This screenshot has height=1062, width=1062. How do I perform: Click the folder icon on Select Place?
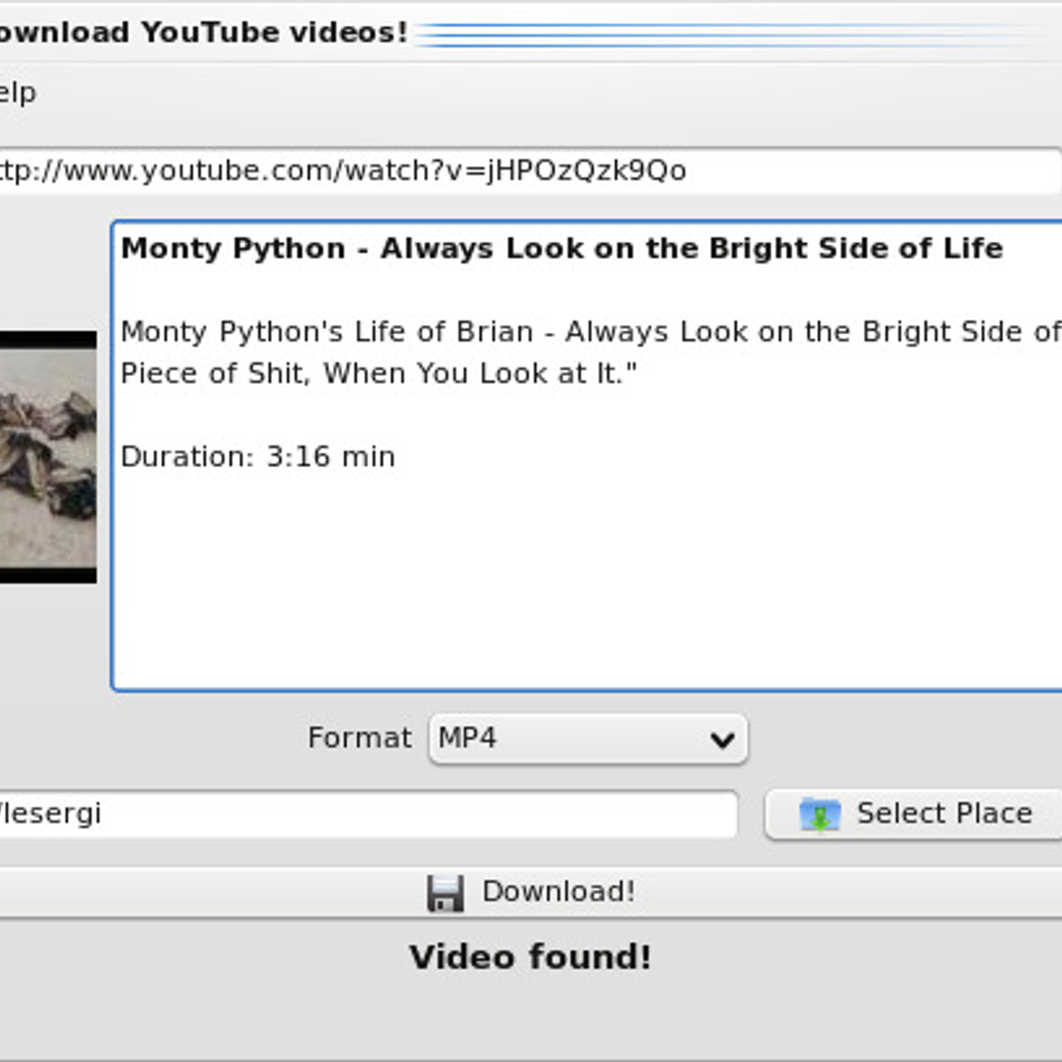(820, 814)
